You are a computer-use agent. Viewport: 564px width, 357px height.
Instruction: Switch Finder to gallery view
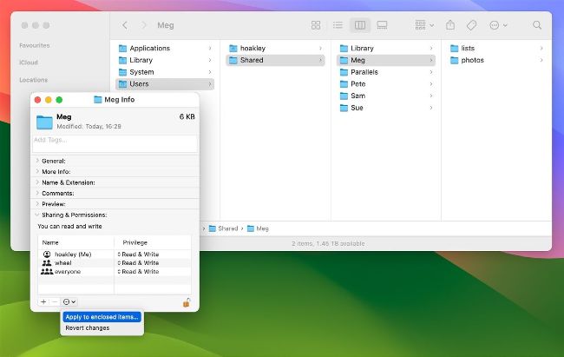pos(382,25)
